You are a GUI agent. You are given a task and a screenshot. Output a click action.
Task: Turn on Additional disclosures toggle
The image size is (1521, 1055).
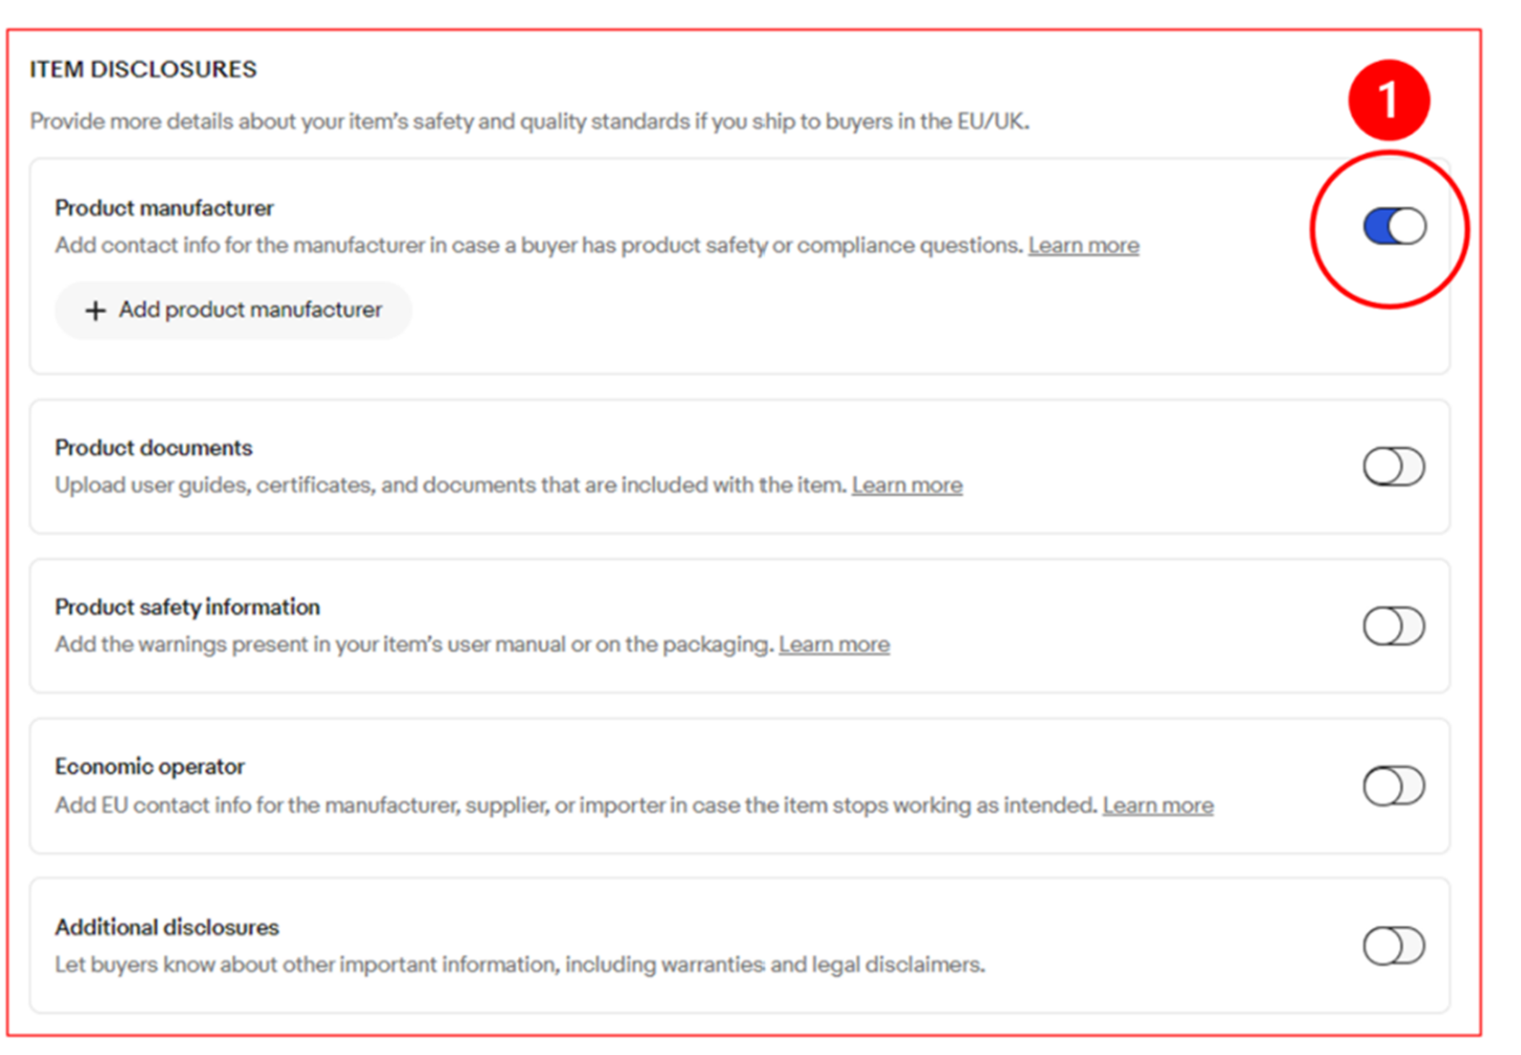(1393, 946)
